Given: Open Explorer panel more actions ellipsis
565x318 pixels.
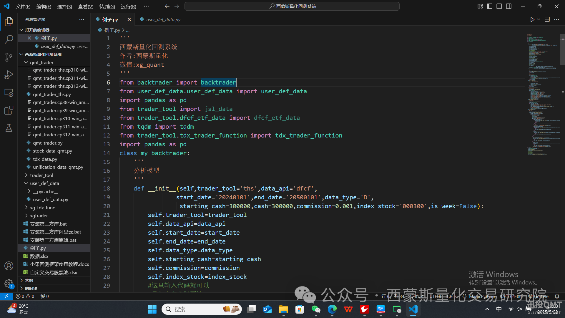Looking at the screenshot, I should pyautogui.click(x=82, y=19).
